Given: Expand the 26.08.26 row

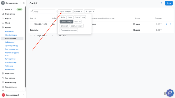Looking at the screenshot, I should click(31, 24).
